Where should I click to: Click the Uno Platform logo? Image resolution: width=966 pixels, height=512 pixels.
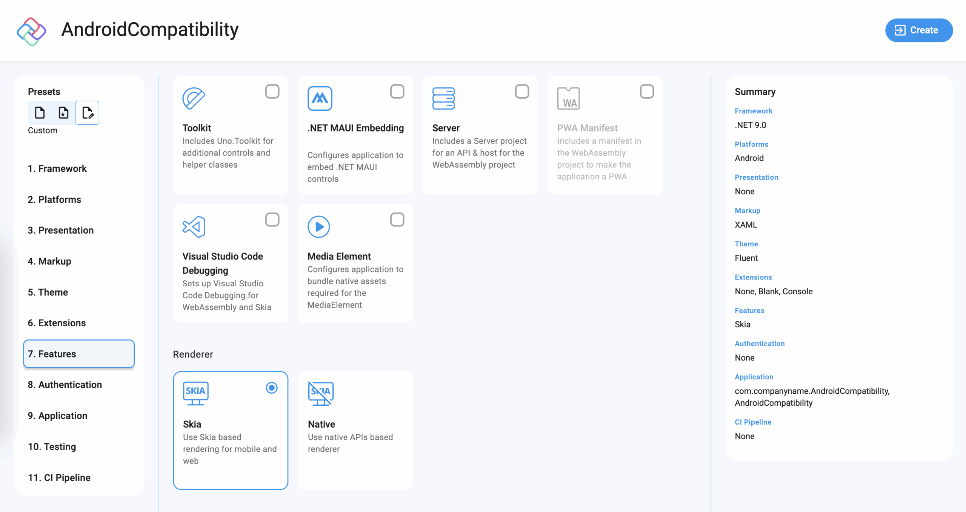[x=31, y=31]
